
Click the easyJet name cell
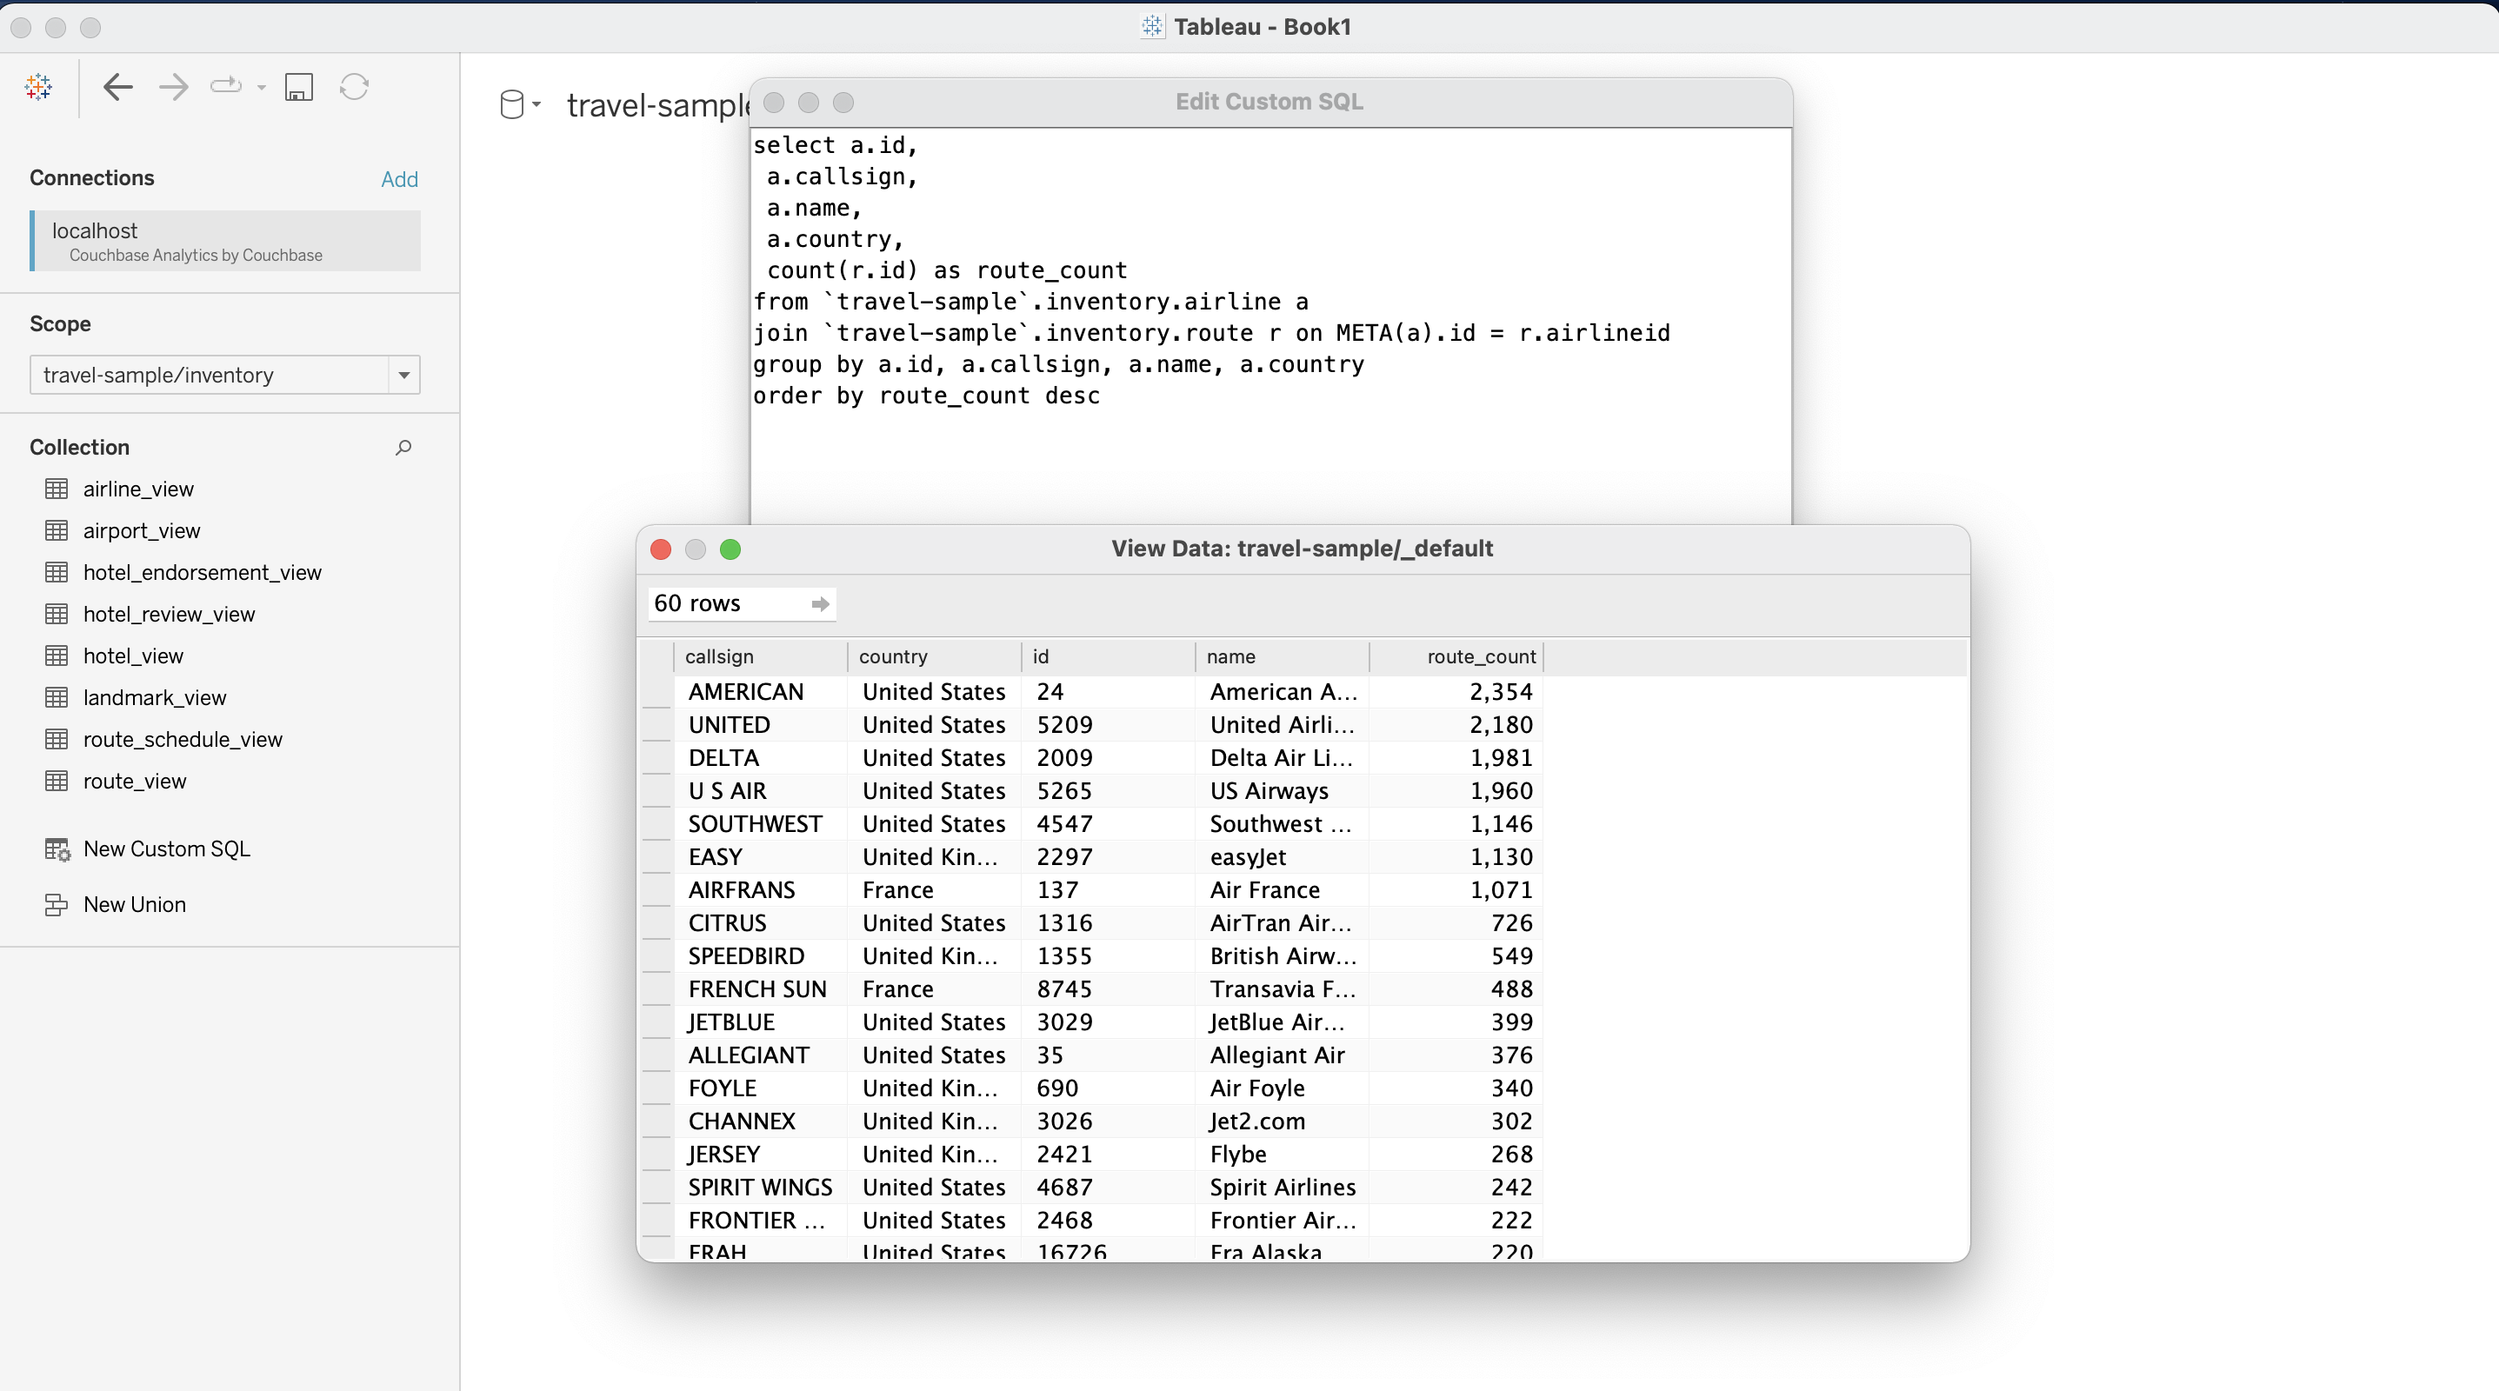pos(1282,856)
